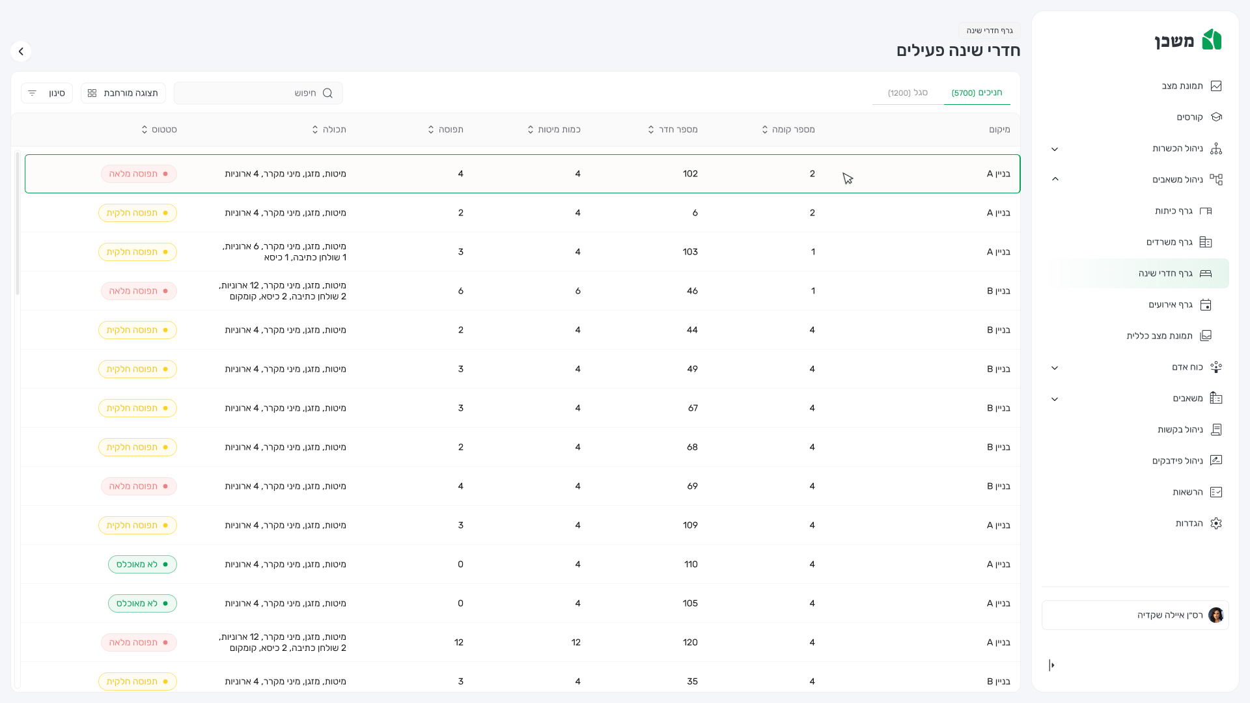Sort by מספר קומה column arrows
Screen dimensions: 1250x703
765,130
